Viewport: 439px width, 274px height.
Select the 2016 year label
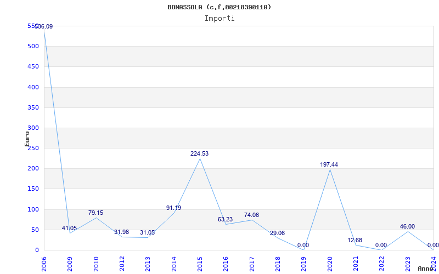coord(226,264)
